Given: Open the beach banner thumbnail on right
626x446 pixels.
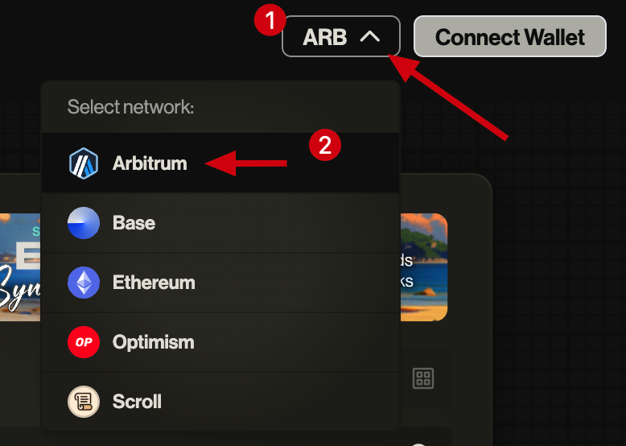Looking at the screenshot, I should 424,267.
